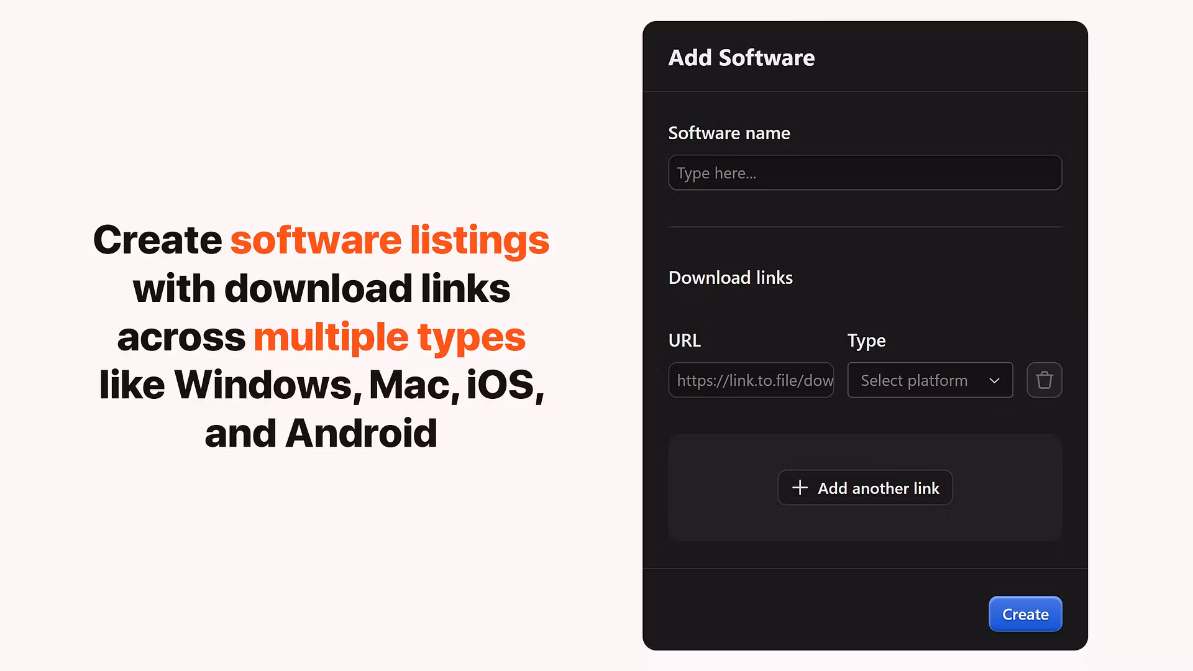Click the orange 'software listings' headline text
The image size is (1193, 671).
[x=390, y=240]
